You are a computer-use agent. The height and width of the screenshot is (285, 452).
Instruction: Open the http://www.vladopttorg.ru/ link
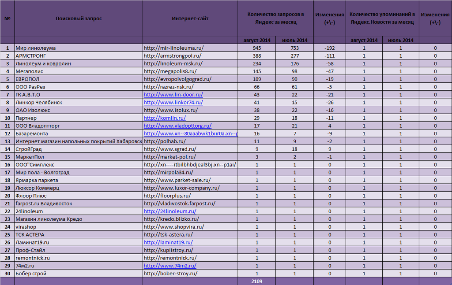(177, 126)
